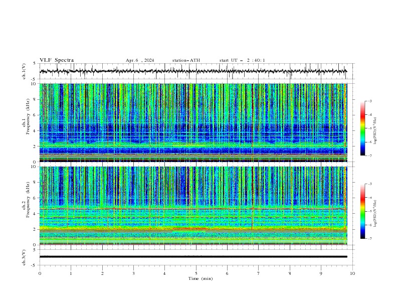Click the flat ch.3 voltage trace

(x=193, y=257)
